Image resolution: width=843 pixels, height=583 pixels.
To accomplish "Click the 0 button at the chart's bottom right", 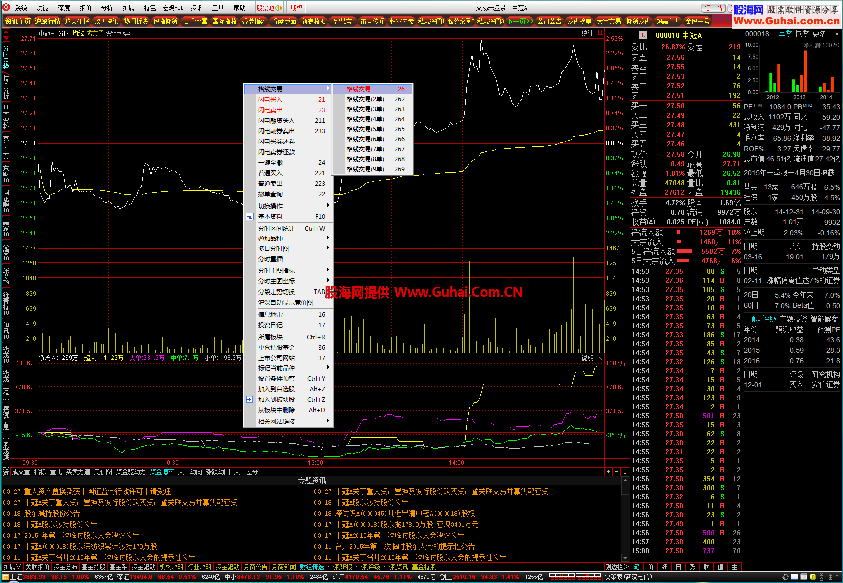I will point(625,472).
